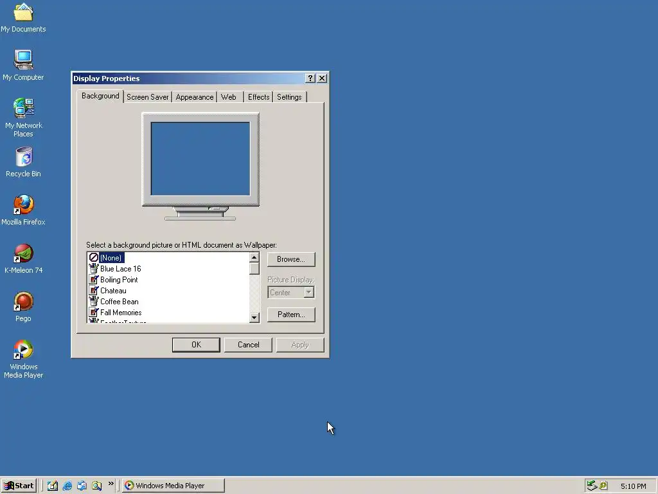Select the Mozilla Firefox shortcut icon
Screen dimensions: 658x494
tap(23, 210)
